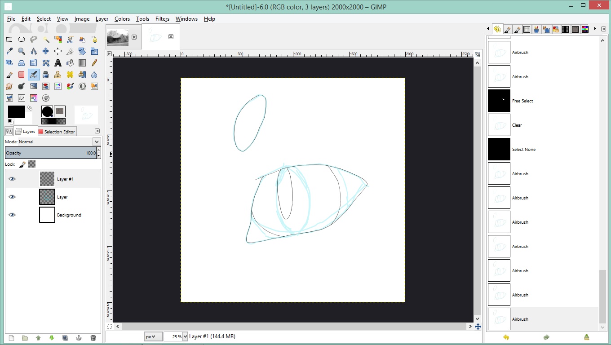
Task: Select the Move tool
Action: [46, 51]
